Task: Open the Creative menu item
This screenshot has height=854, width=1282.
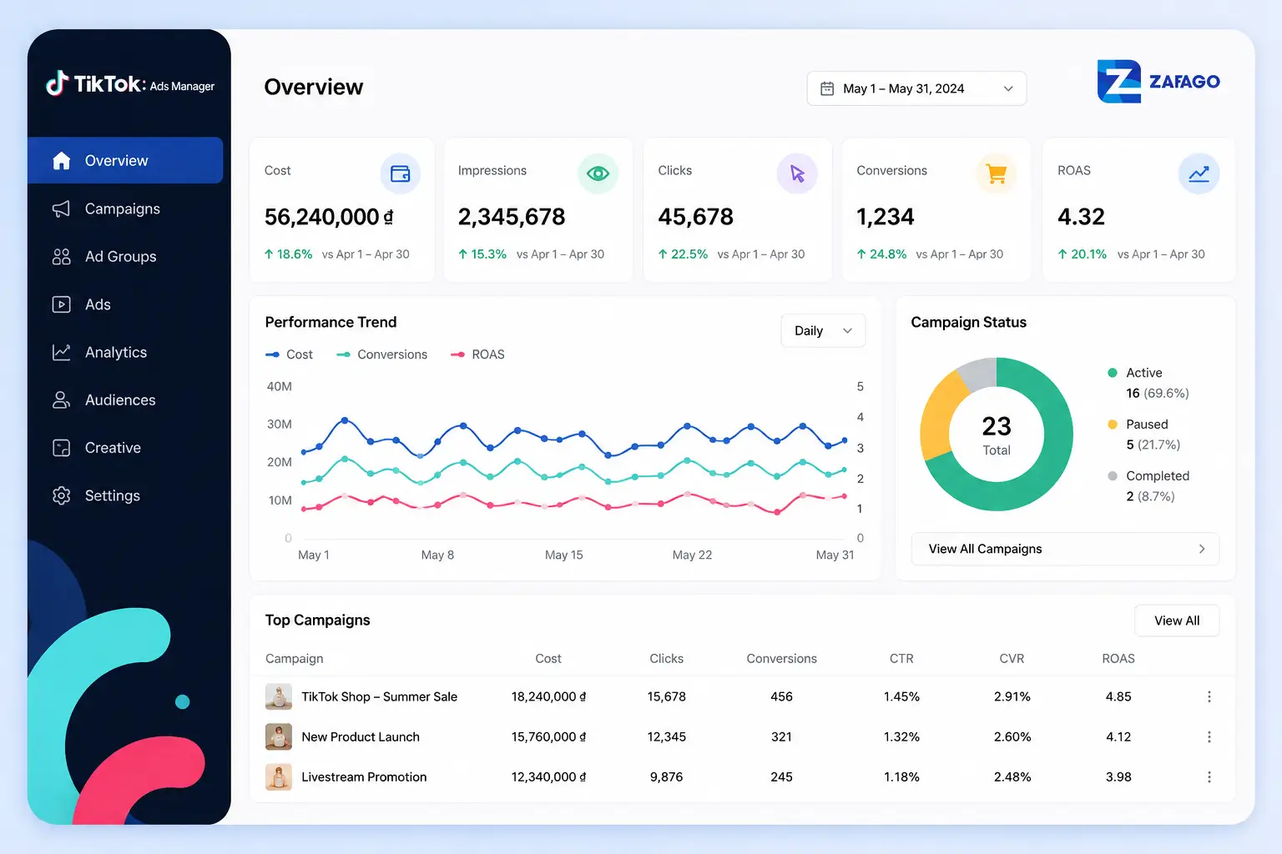Action: click(125, 448)
